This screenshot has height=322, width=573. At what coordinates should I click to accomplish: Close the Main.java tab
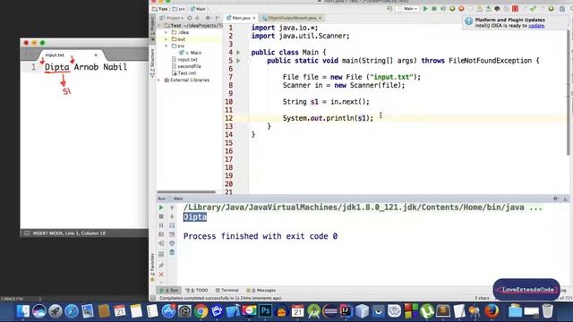coord(254,18)
